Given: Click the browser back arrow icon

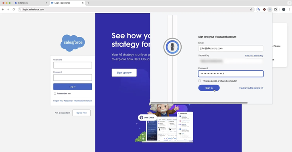Looking at the screenshot, I should tap(3, 10).
